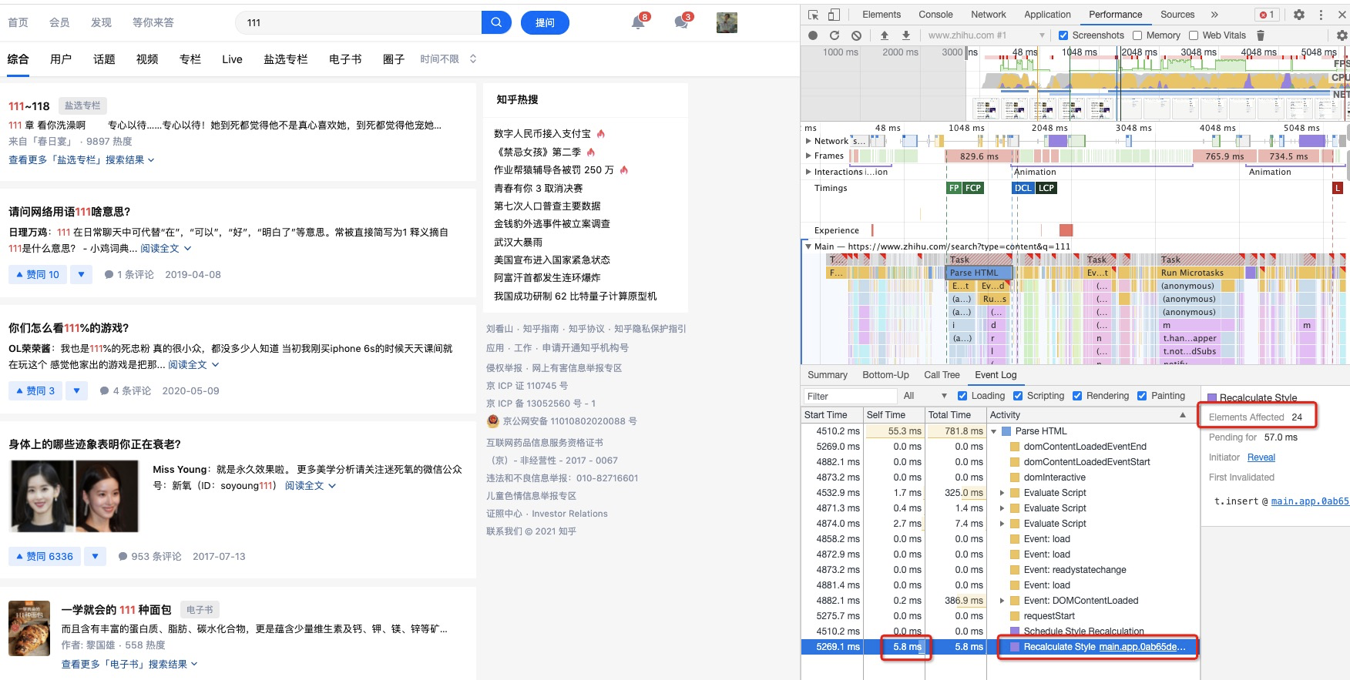Viewport: 1350px width, 680px height.
Task: Upvote with the 赞同 6336 button
Action: click(45, 556)
